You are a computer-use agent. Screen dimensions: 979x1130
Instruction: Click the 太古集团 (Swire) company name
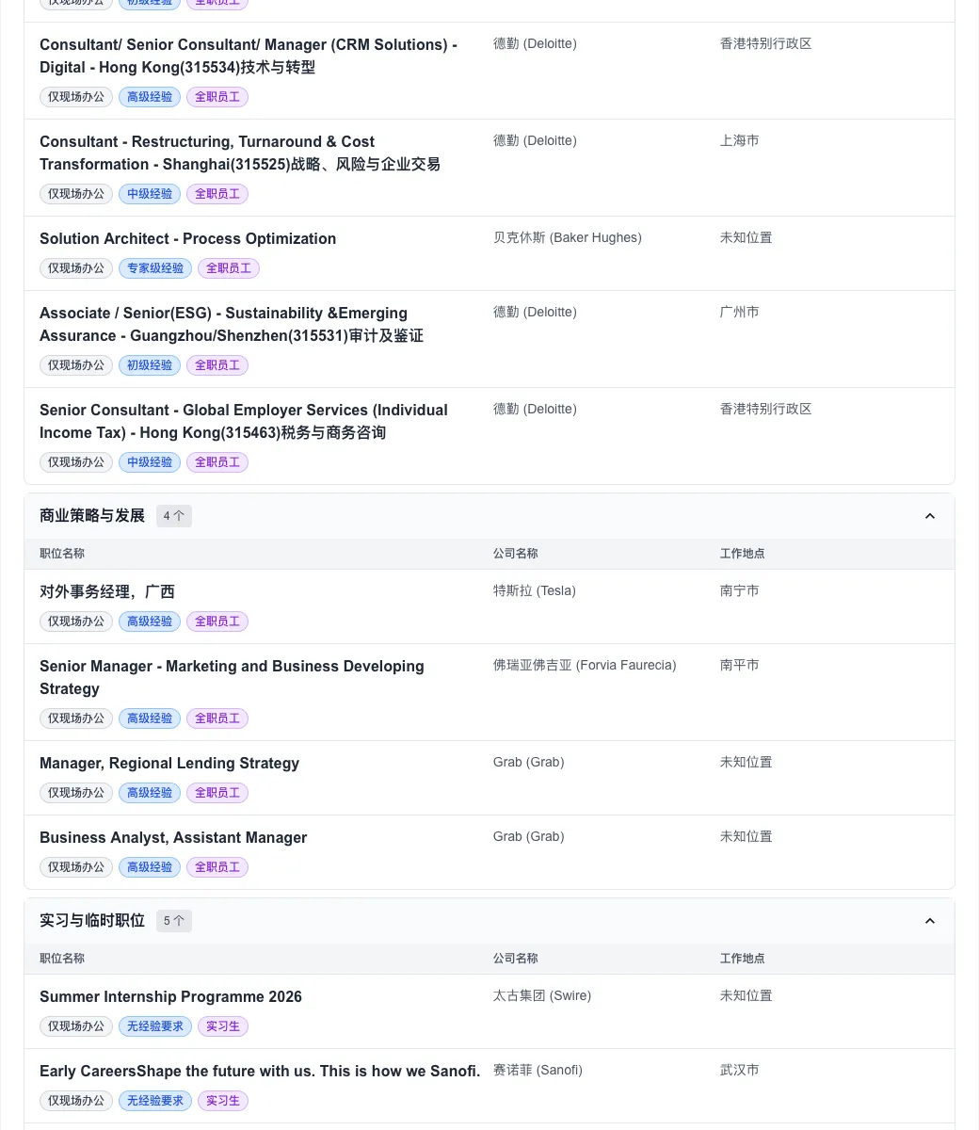point(541,996)
